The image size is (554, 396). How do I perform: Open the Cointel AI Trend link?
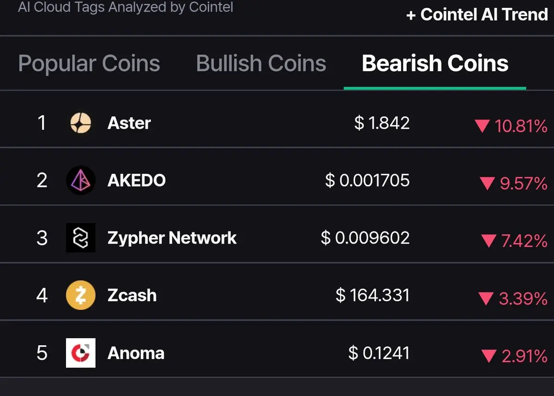476,15
